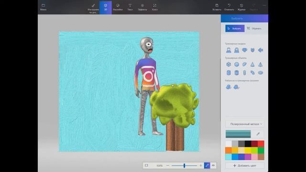Click the zoom slider handle
This screenshot has height=172, width=306.
coord(184,166)
